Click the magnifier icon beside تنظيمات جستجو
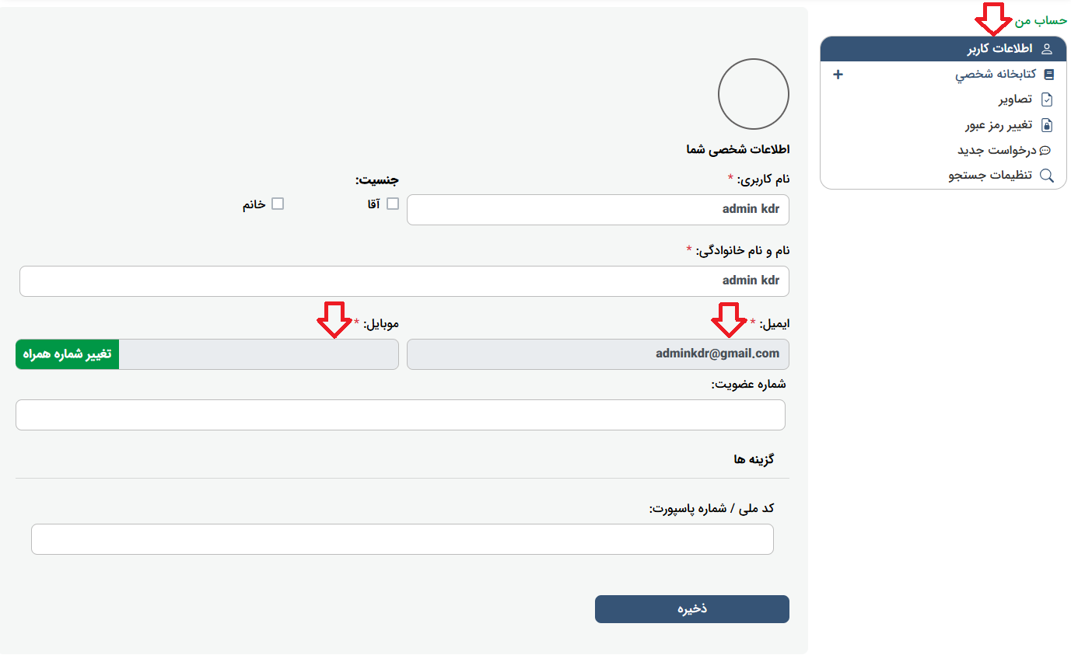 coord(1047,176)
